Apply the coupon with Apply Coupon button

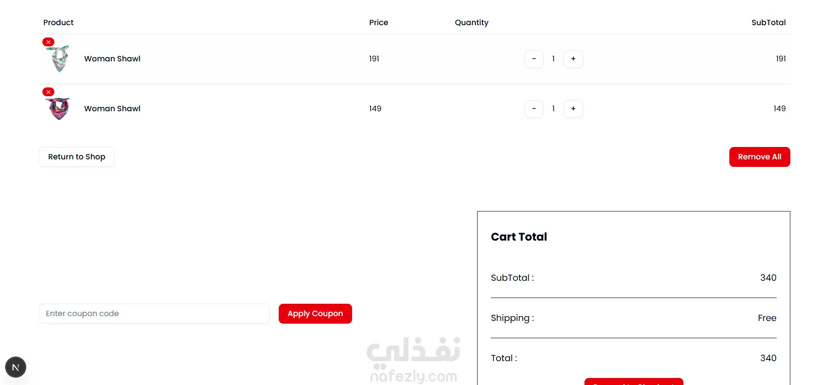pyautogui.click(x=315, y=313)
